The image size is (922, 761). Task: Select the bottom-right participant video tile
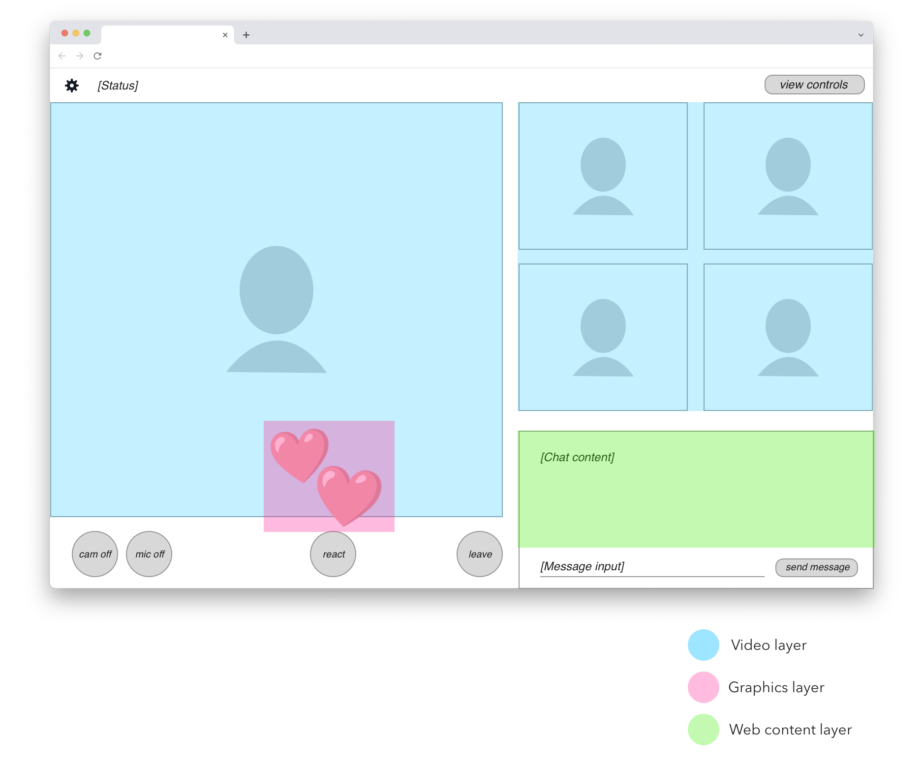point(788,337)
